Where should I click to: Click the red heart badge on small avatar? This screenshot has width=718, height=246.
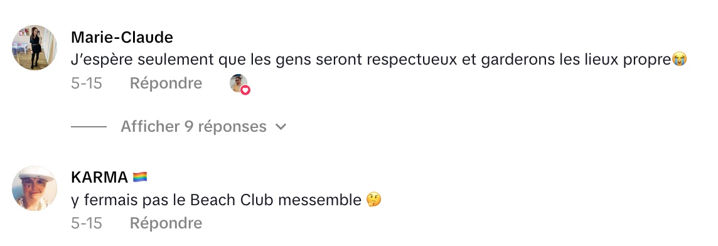tap(245, 91)
